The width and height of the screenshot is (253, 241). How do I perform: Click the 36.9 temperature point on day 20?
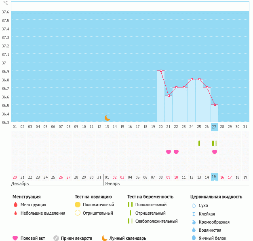tap(161, 70)
